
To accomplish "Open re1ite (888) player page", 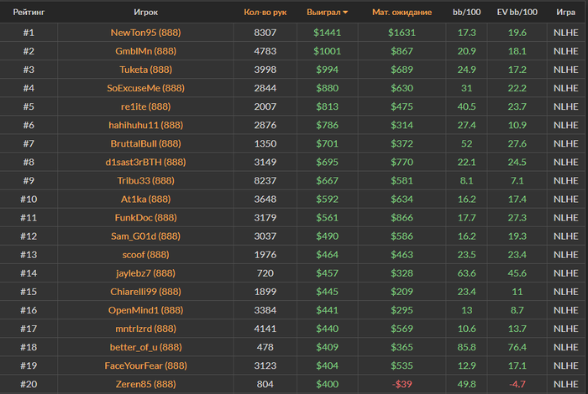I will point(145,106).
